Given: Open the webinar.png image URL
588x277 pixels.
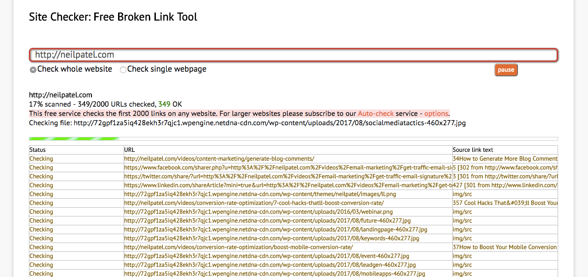Looking at the screenshot, I should point(259,212).
